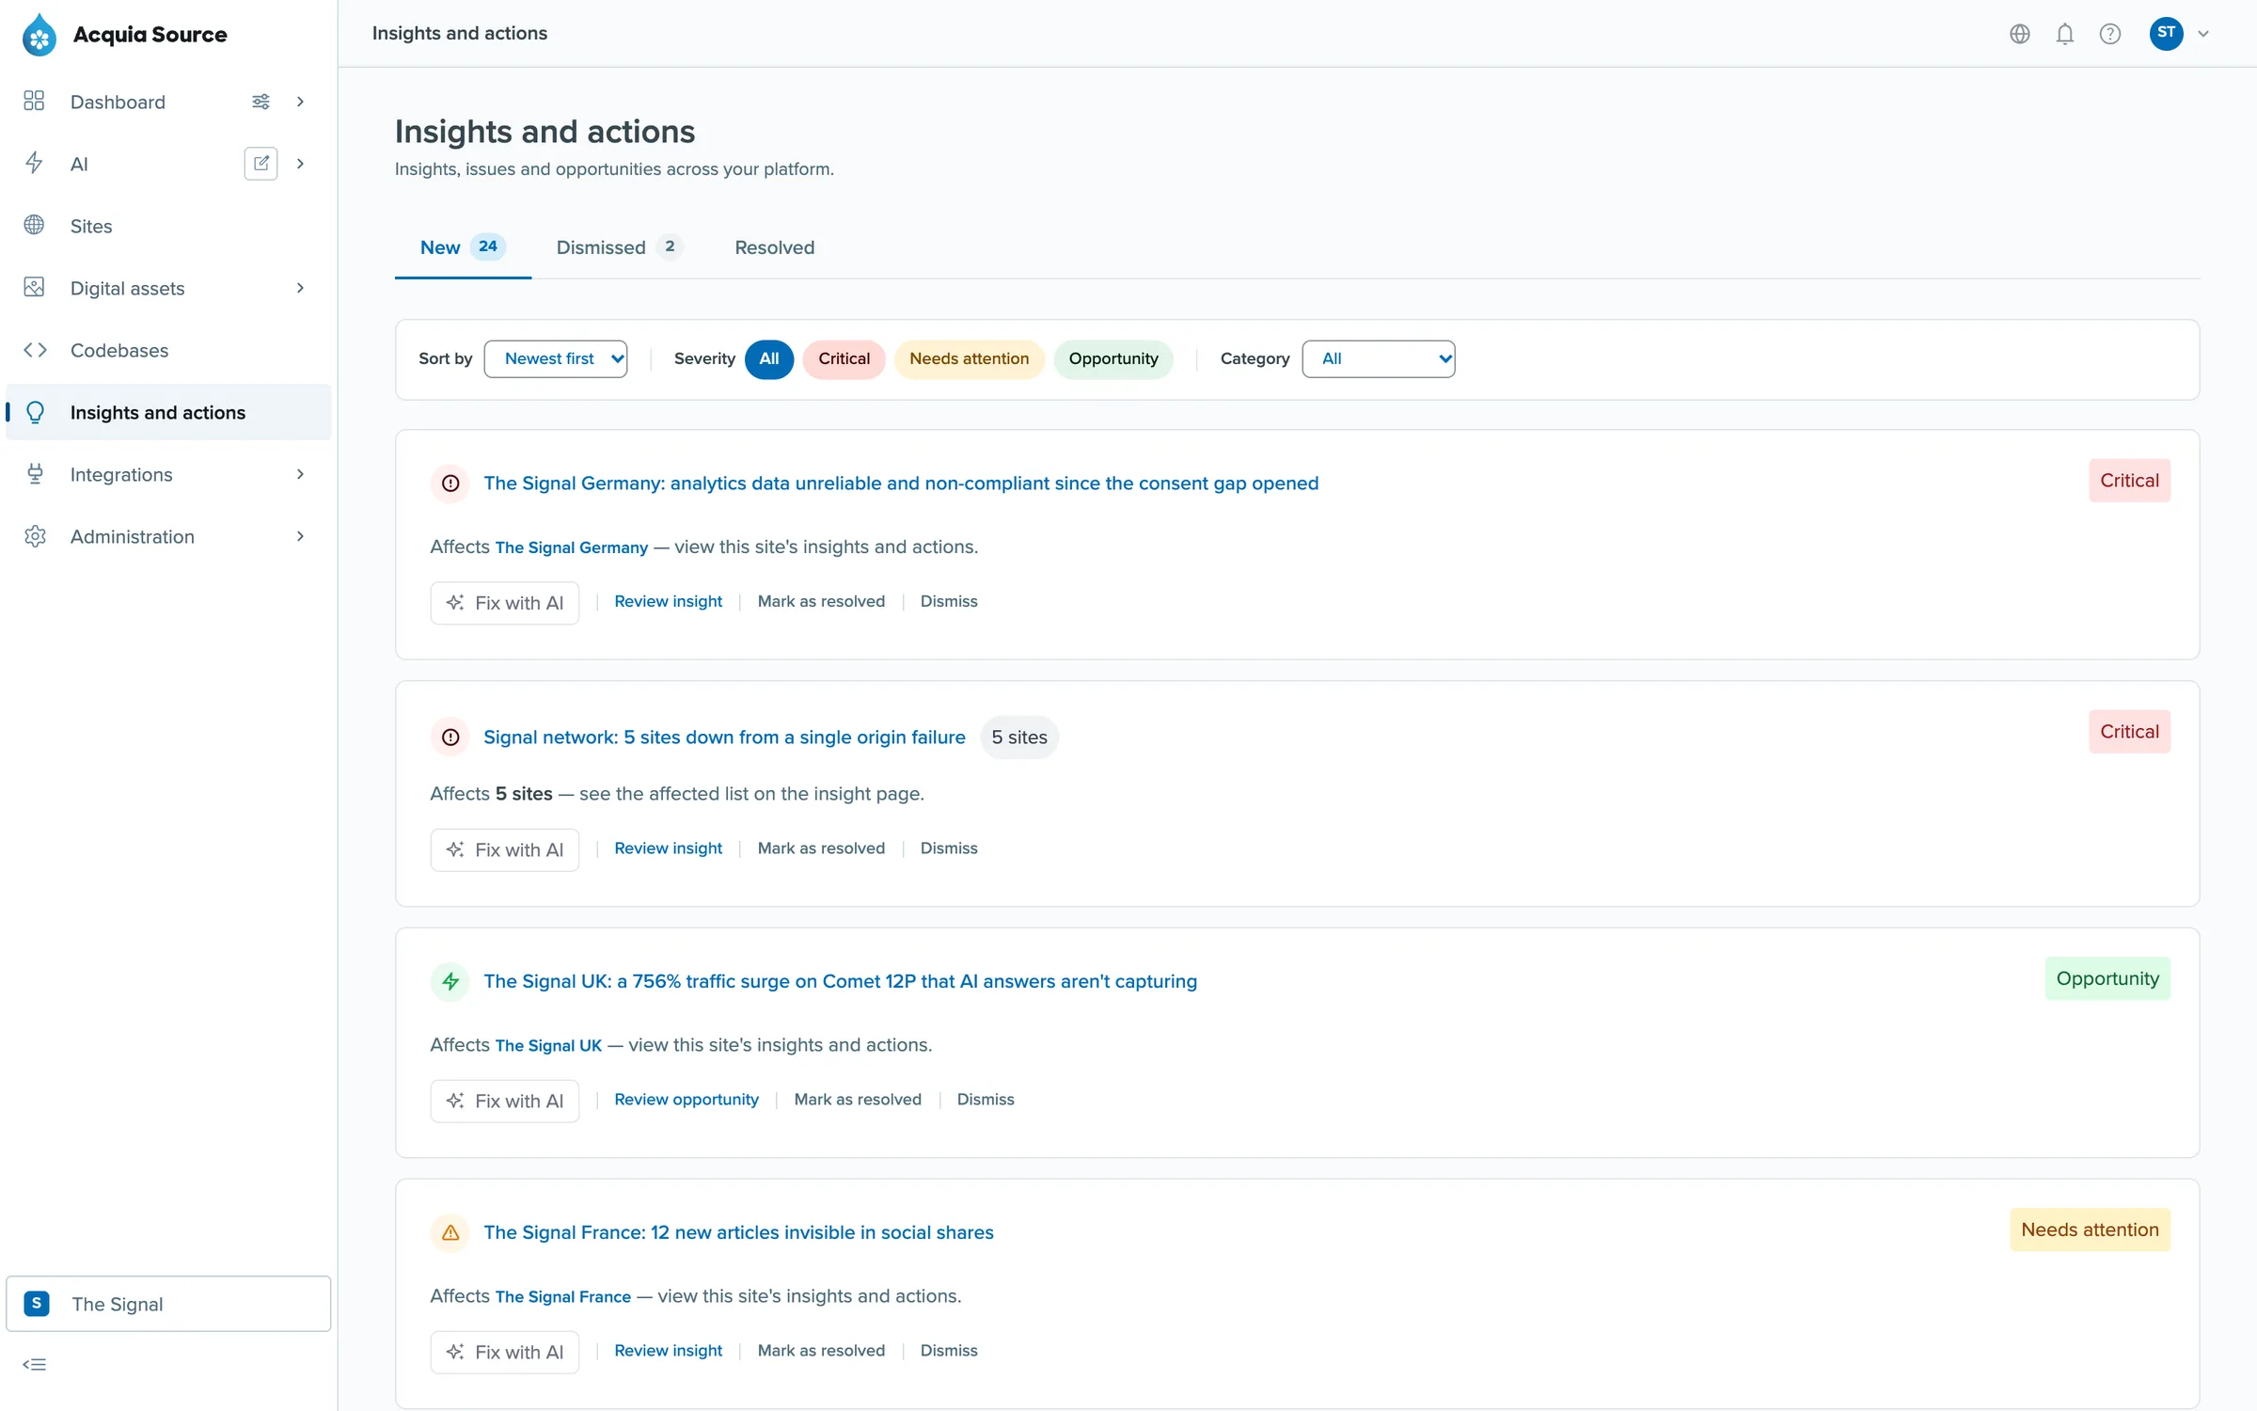Open the Signal network origin failure title
This screenshot has height=1411, width=2257.
(724, 737)
